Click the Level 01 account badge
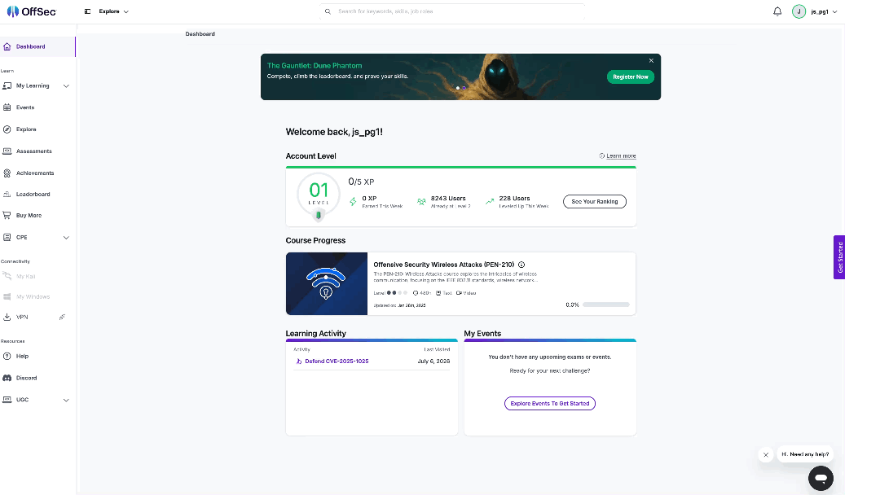Image resolution: width=880 pixels, height=495 pixels. tap(319, 195)
